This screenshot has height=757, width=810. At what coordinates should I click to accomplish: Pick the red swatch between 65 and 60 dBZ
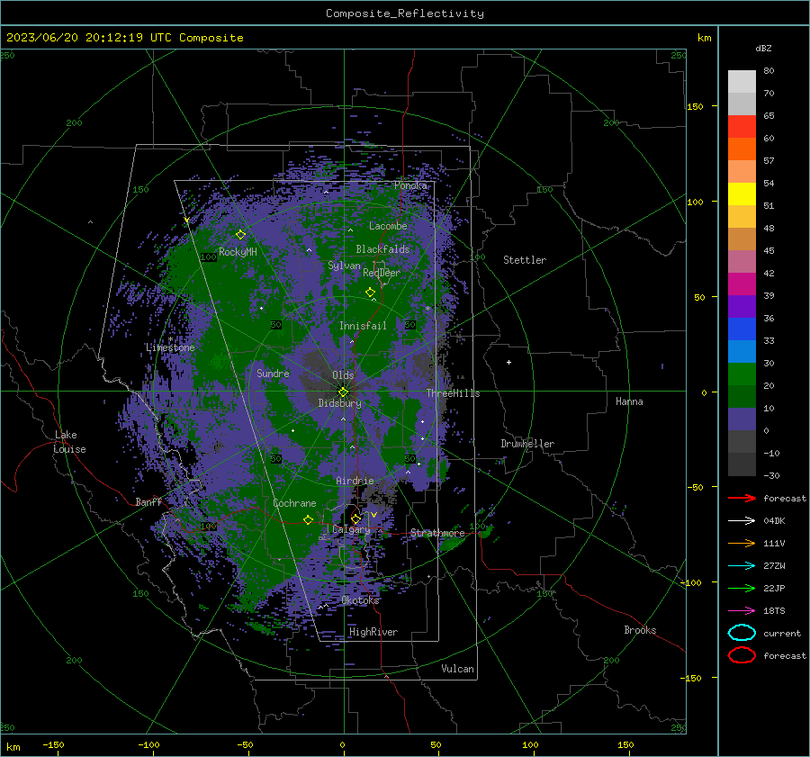742,127
